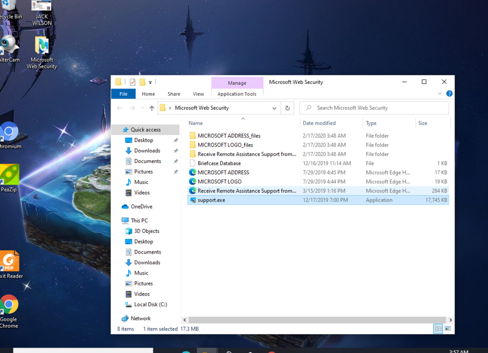Select the MICROSOFT LOGO Edge HTML file
Screen dimensions: 488x353
point(318,181)
